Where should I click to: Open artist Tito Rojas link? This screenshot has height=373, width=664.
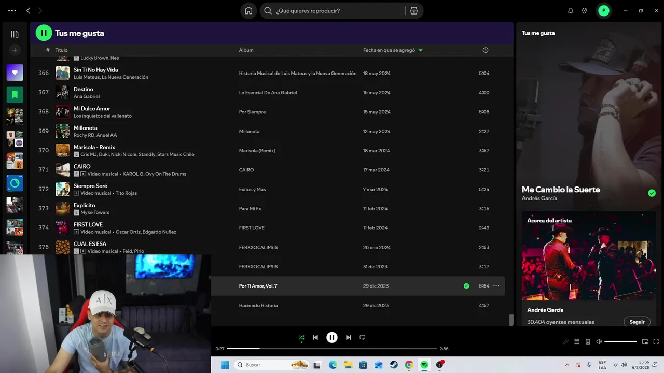pos(126,193)
